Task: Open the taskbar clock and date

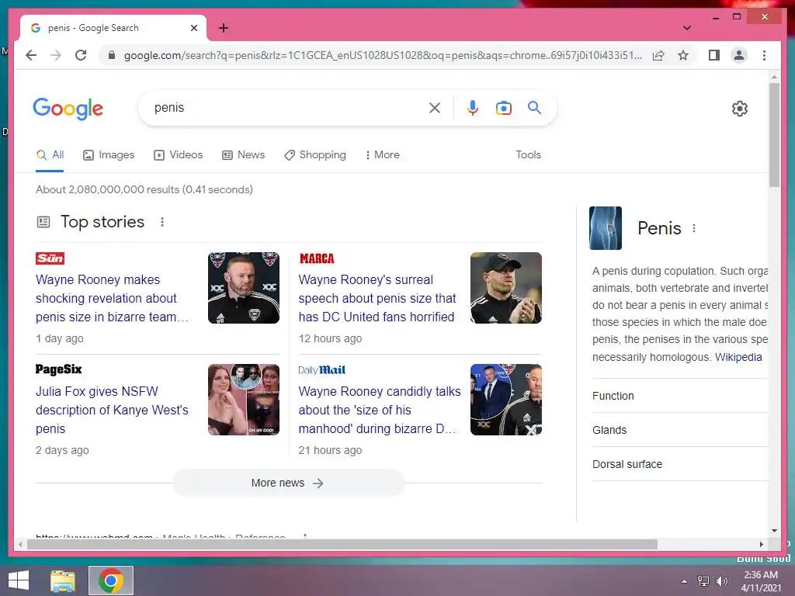Action: coord(761,581)
